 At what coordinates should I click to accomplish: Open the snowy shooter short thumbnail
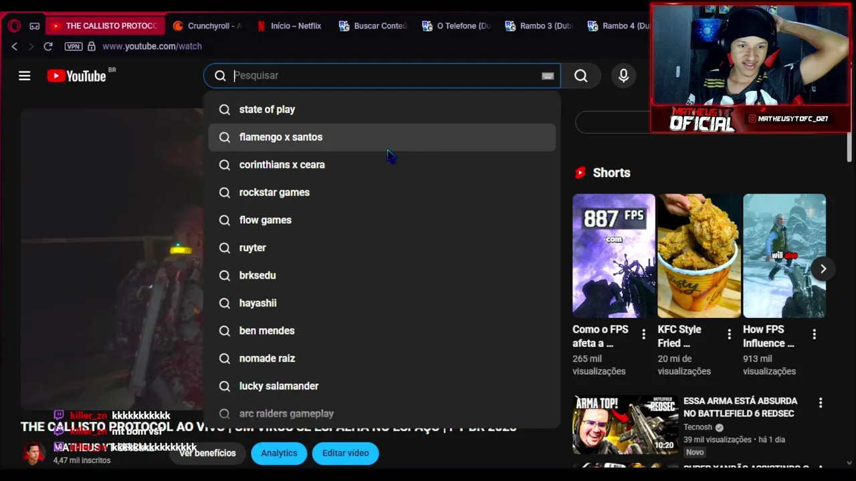click(784, 256)
